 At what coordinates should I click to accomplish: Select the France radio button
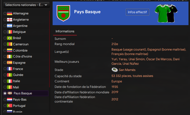[5, 69]
